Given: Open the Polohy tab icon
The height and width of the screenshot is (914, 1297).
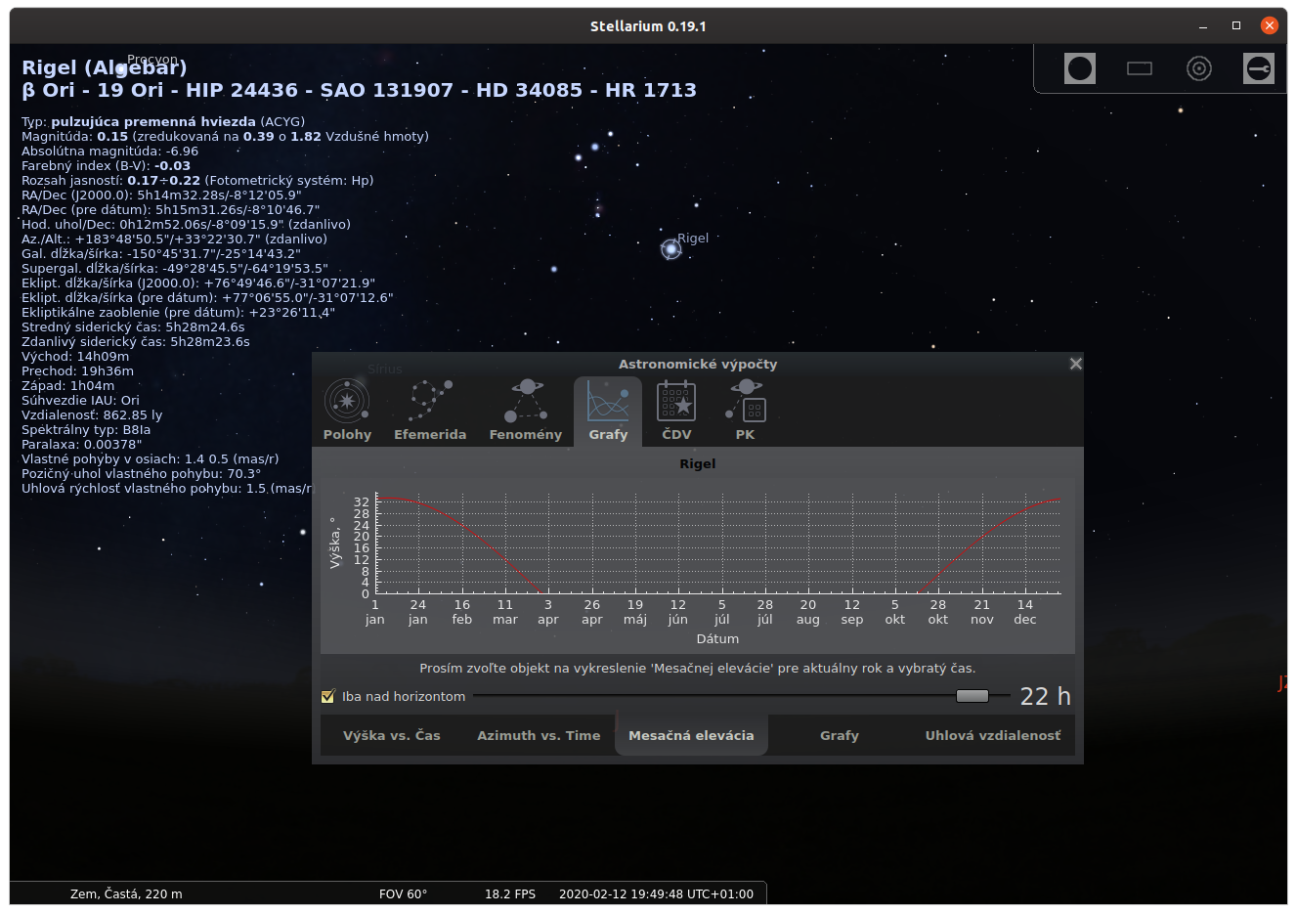Looking at the screenshot, I should pyautogui.click(x=347, y=411).
